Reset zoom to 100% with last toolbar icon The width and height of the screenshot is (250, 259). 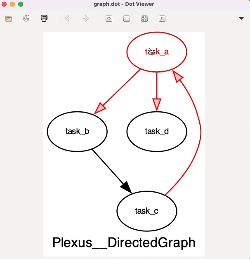click(162, 19)
